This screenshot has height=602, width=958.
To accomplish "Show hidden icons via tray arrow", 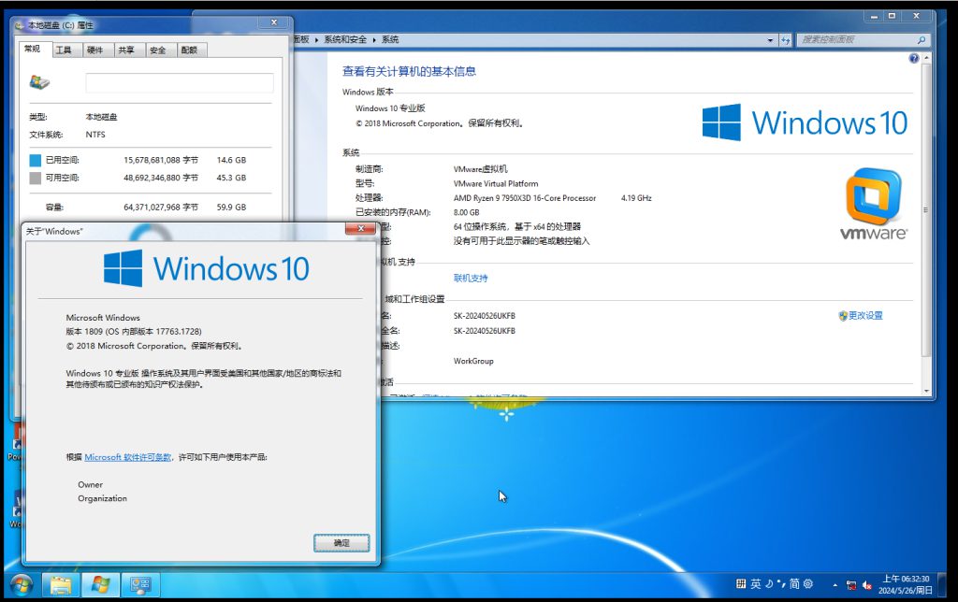I will point(834,585).
